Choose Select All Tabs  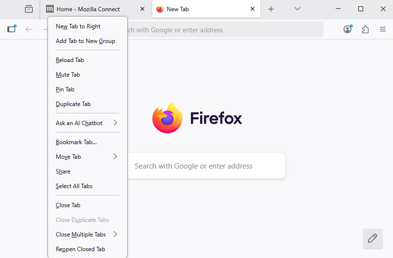coord(88,186)
